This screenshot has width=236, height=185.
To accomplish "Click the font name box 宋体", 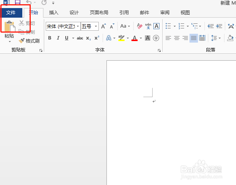I will pos(61,26).
